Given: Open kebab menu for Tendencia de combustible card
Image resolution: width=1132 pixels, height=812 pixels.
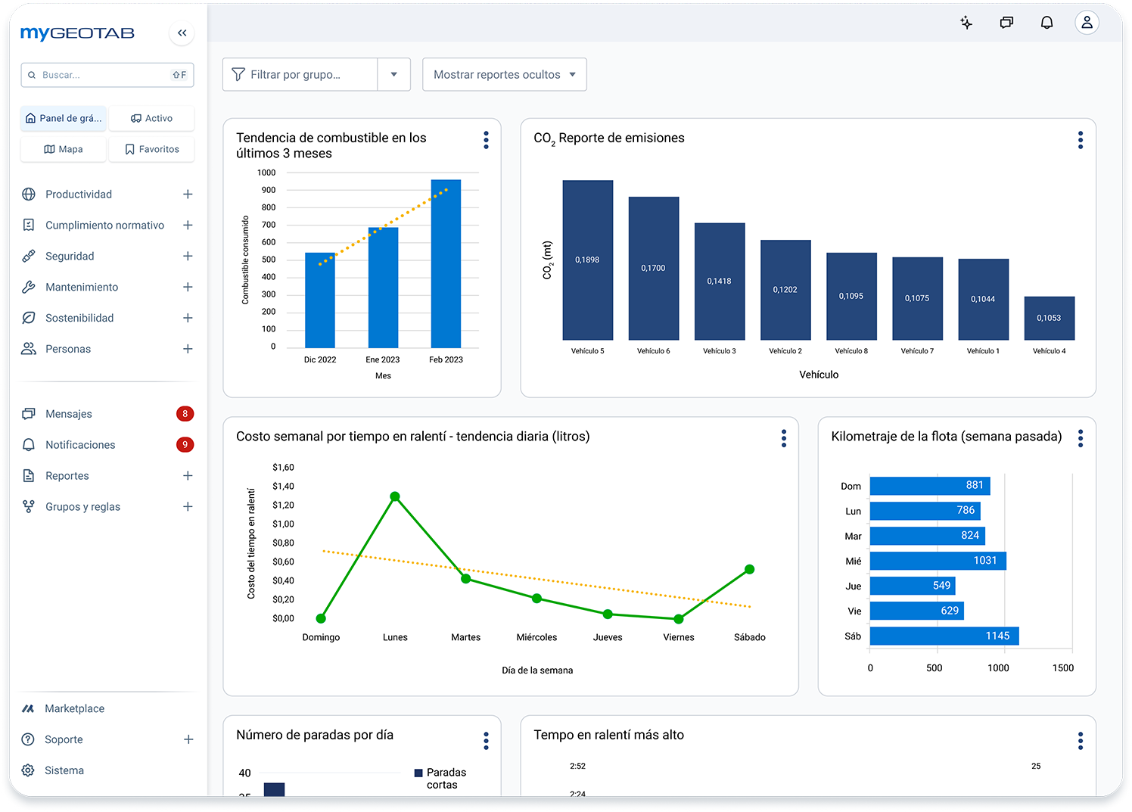Looking at the screenshot, I should pos(486,140).
